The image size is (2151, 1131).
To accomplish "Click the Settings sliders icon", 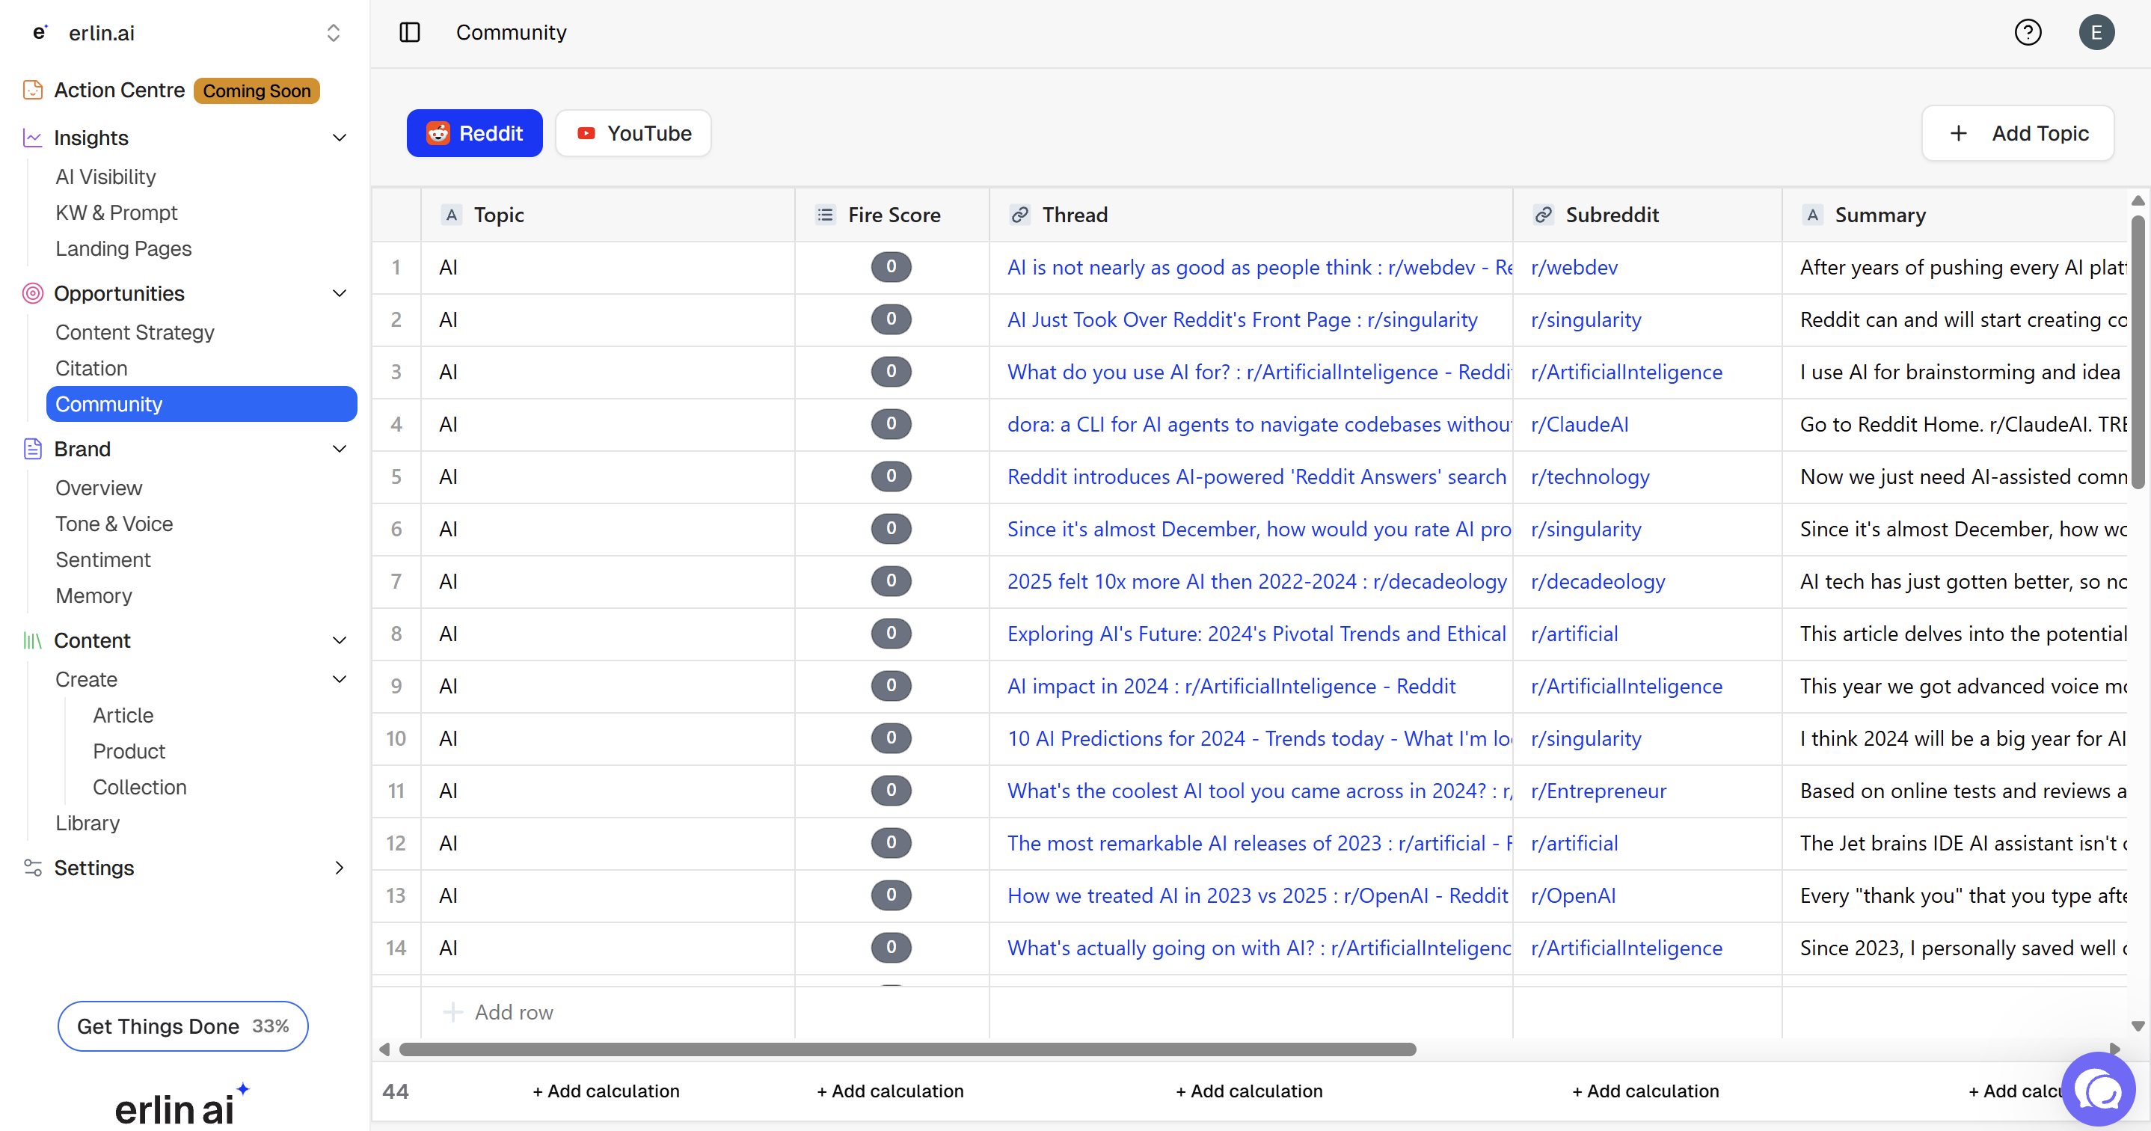I will tap(33, 868).
